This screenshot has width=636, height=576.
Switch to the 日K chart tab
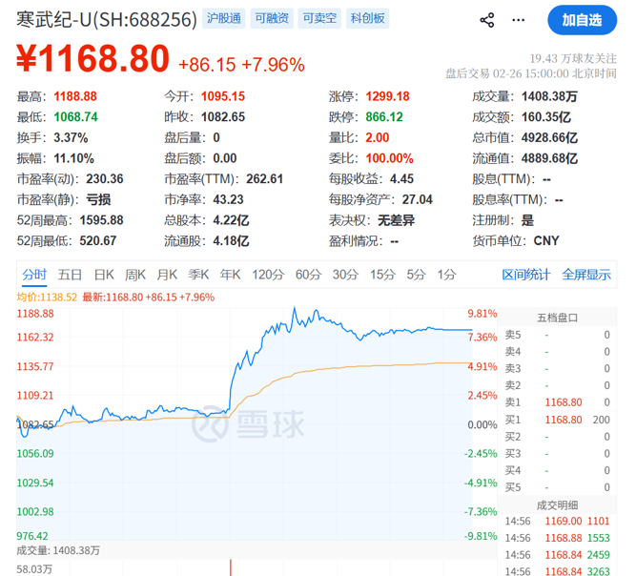tap(104, 275)
